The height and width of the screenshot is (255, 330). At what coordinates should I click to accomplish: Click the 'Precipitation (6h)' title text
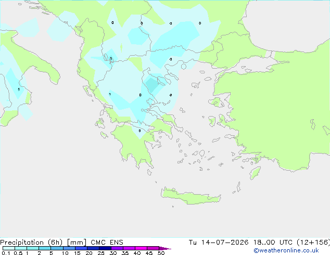pos(31,243)
